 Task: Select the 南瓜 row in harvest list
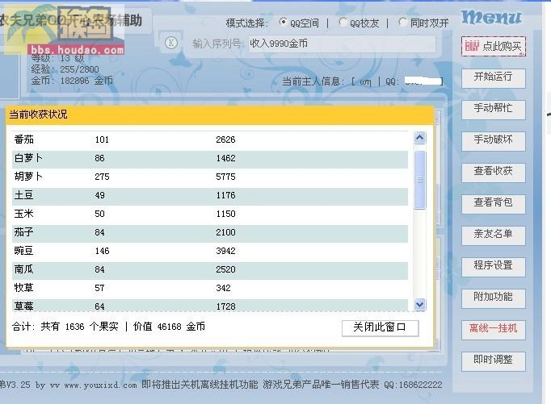(210, 270)
